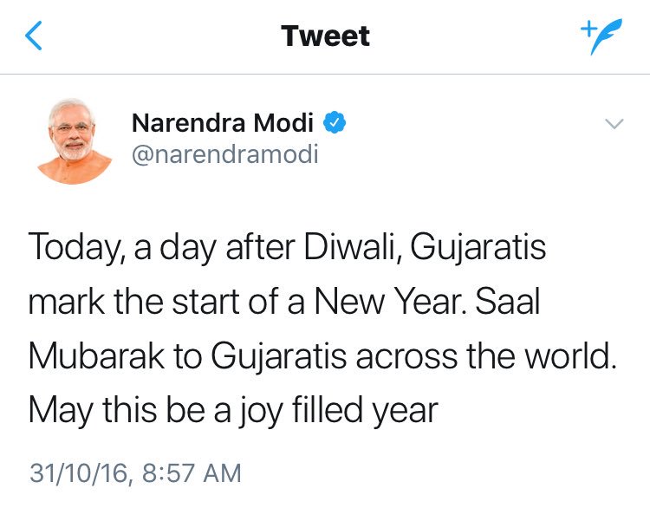Open the Narendra Modi display name
This screenshot has width=650, height=508.
click(222, 123)
